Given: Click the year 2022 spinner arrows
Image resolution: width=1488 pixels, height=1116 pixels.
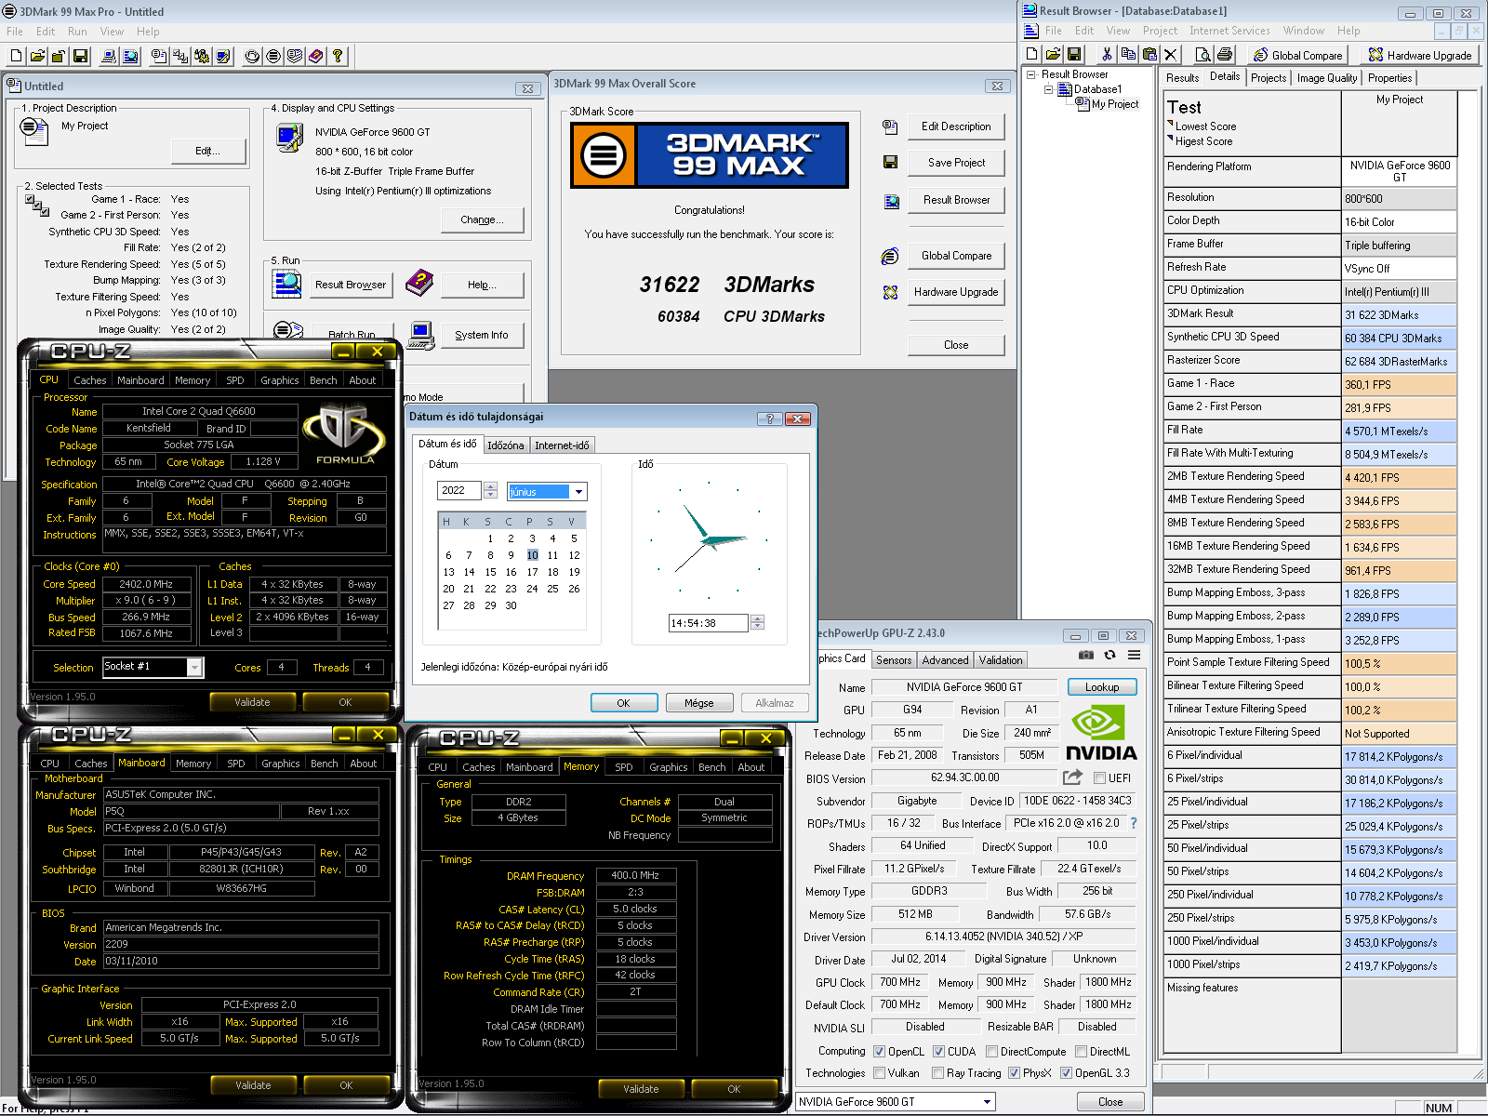Looking at the screenshot, I should (490, 490).
